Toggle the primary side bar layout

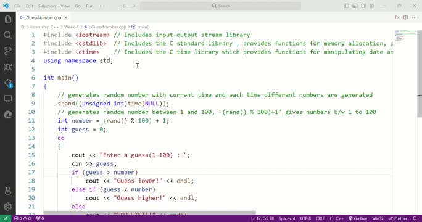(346, 6)
